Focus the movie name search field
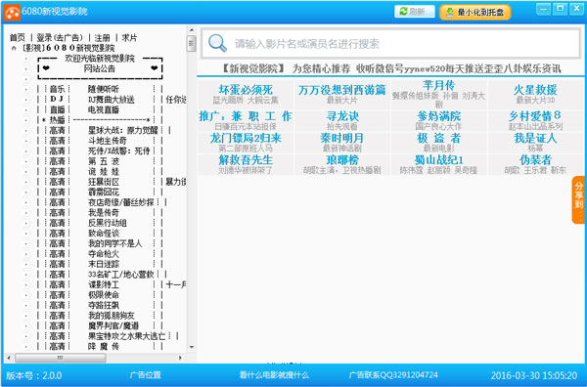 390,43
